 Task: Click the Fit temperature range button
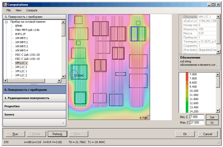pos(212,123)
